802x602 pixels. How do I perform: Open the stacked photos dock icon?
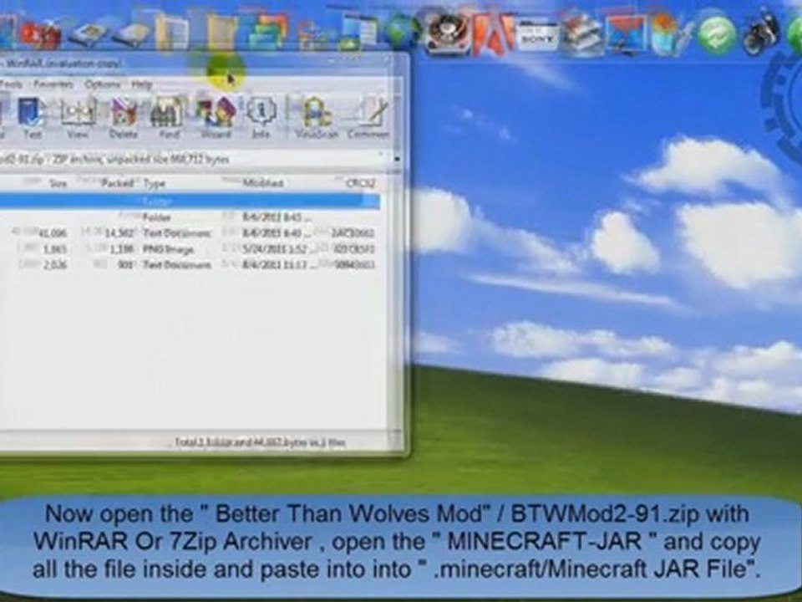581,33
